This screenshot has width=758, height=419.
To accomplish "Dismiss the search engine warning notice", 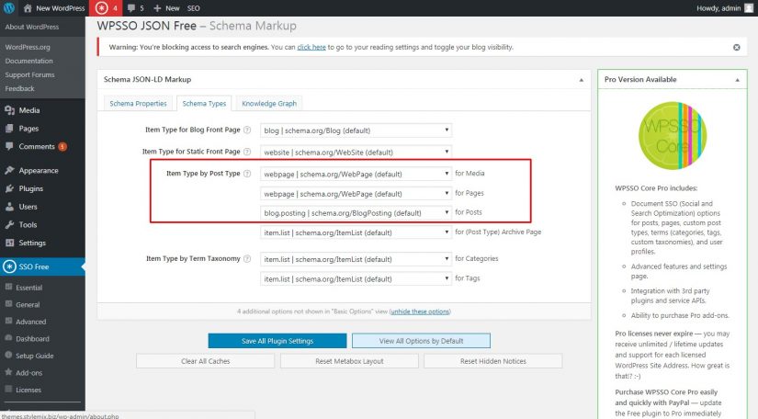I will click(x=736, y=48).
